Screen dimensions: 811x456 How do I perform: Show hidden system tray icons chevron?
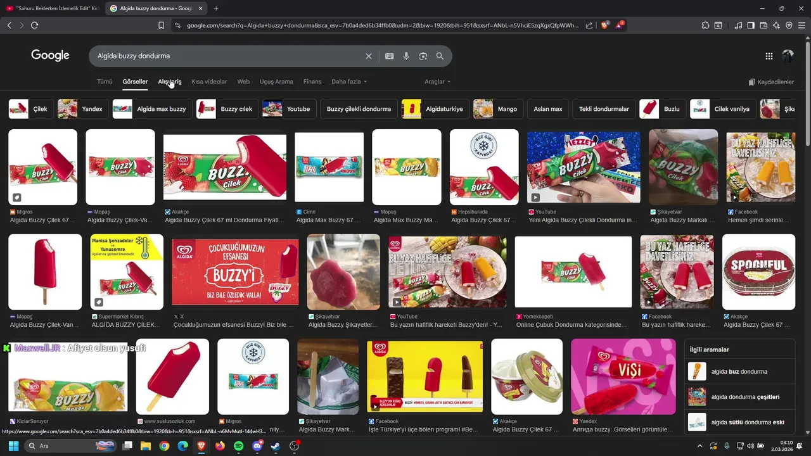point(699,446)
